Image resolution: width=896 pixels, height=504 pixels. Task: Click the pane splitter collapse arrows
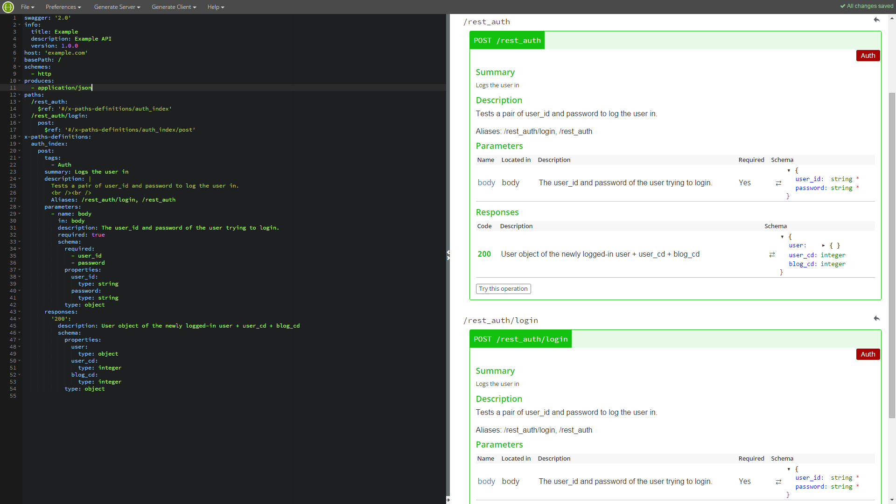448,255
